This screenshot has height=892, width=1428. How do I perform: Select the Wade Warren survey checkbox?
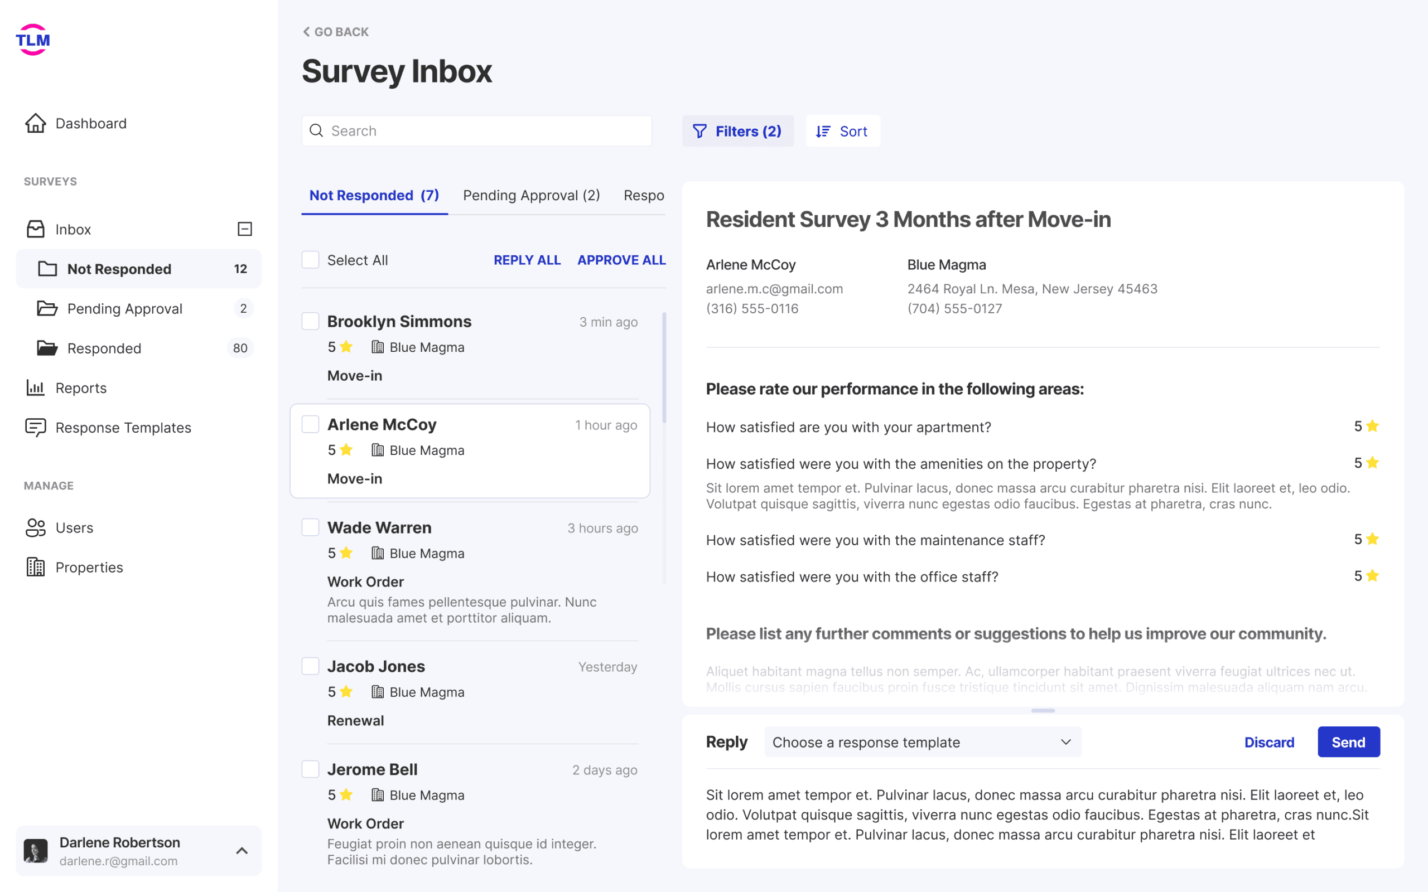[310, 527]
